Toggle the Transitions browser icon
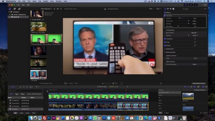This screenshot has width=215, height=121. pyautogui.click(x=206, y=87)
